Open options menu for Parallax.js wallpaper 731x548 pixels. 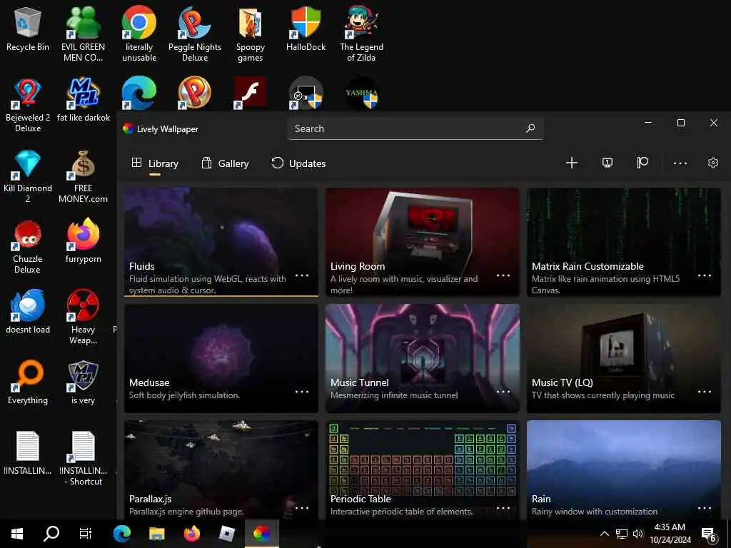pos(302,507)
